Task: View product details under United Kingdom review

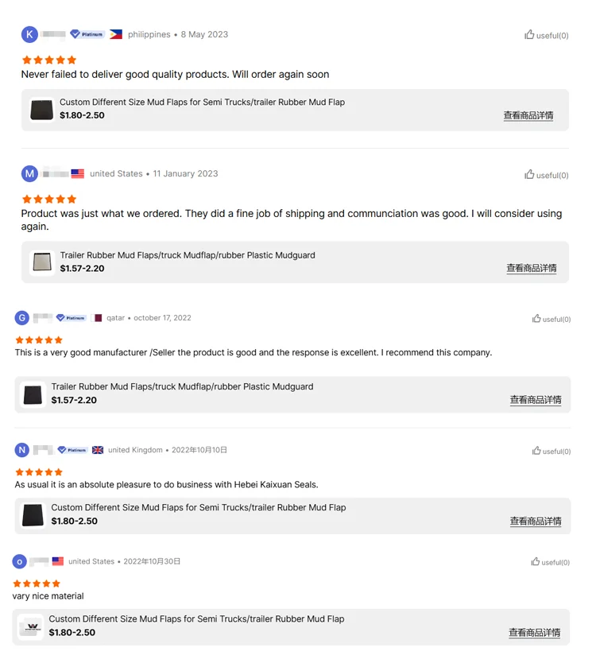Action: (535, 522)
